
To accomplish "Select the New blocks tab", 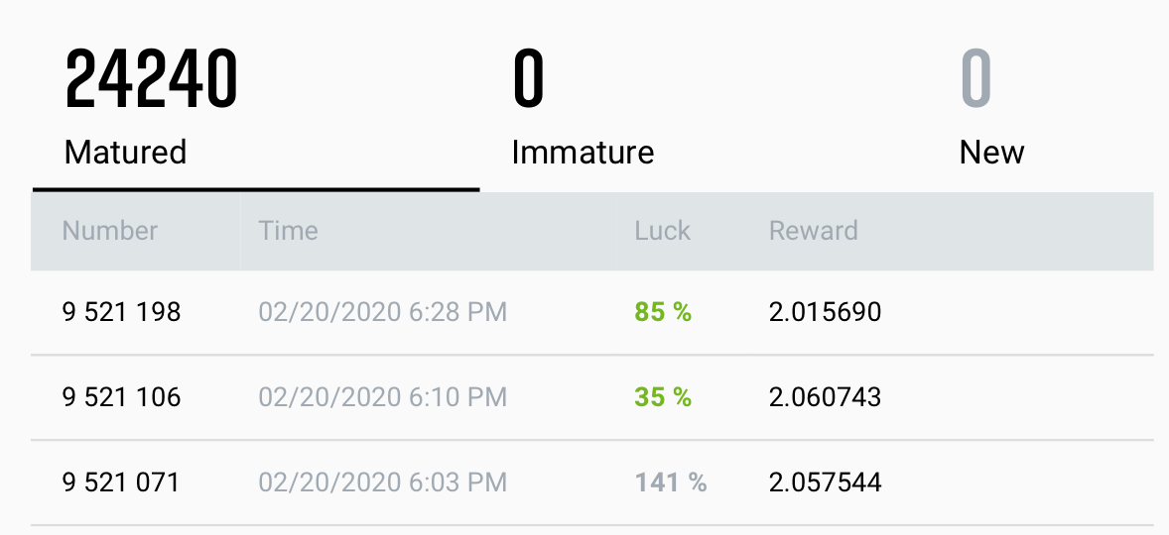I will 991,153.
